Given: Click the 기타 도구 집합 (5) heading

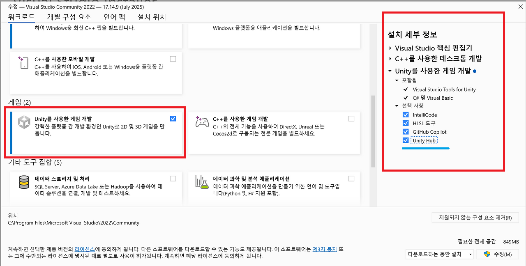Looking at the screenshot, I should [x=35, y=162].
